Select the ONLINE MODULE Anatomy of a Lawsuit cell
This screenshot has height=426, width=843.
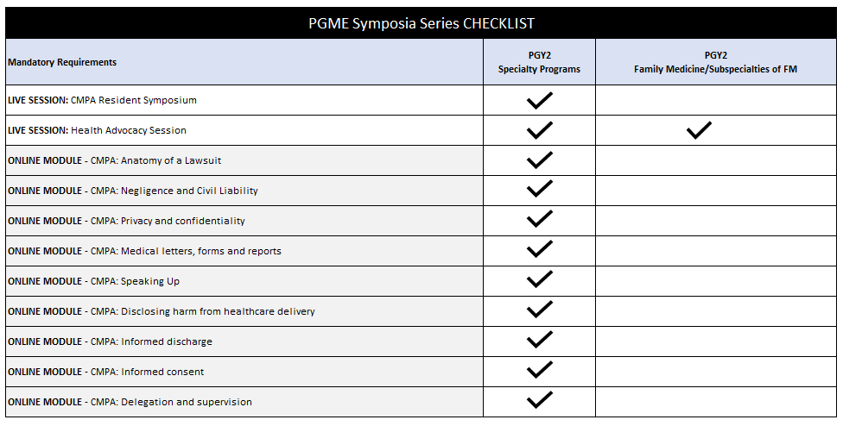click(115, 160)
